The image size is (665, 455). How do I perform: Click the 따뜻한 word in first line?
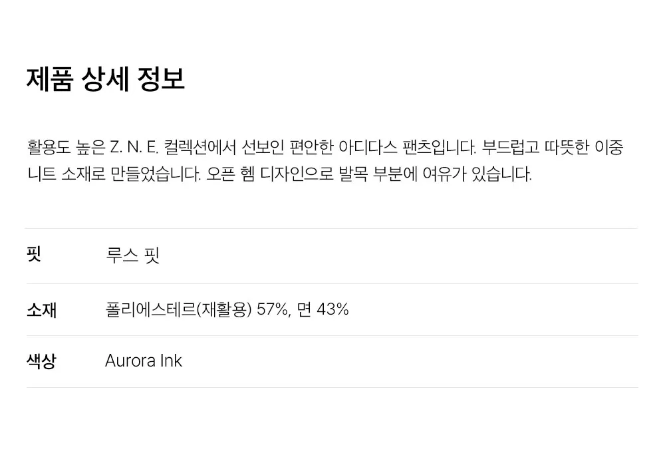coord(567,147)
